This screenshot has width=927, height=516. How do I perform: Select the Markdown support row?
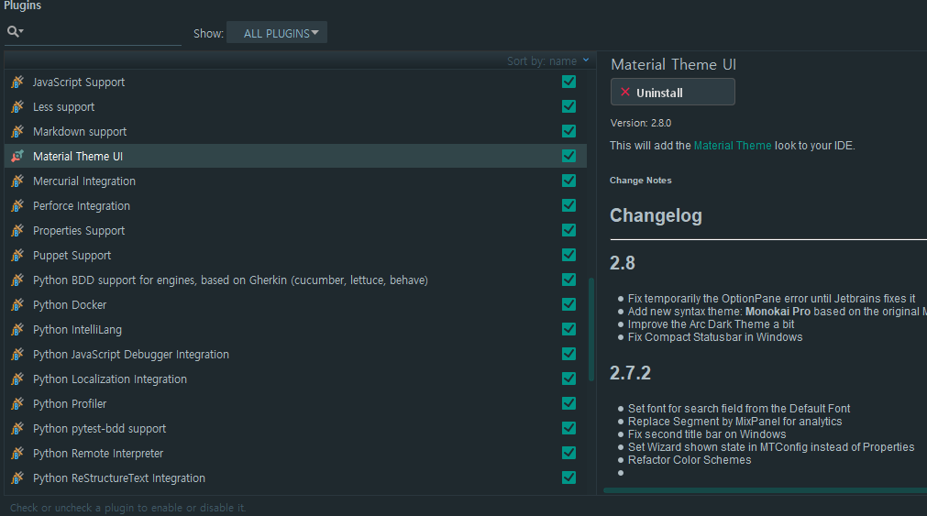[x=295, y=131]
